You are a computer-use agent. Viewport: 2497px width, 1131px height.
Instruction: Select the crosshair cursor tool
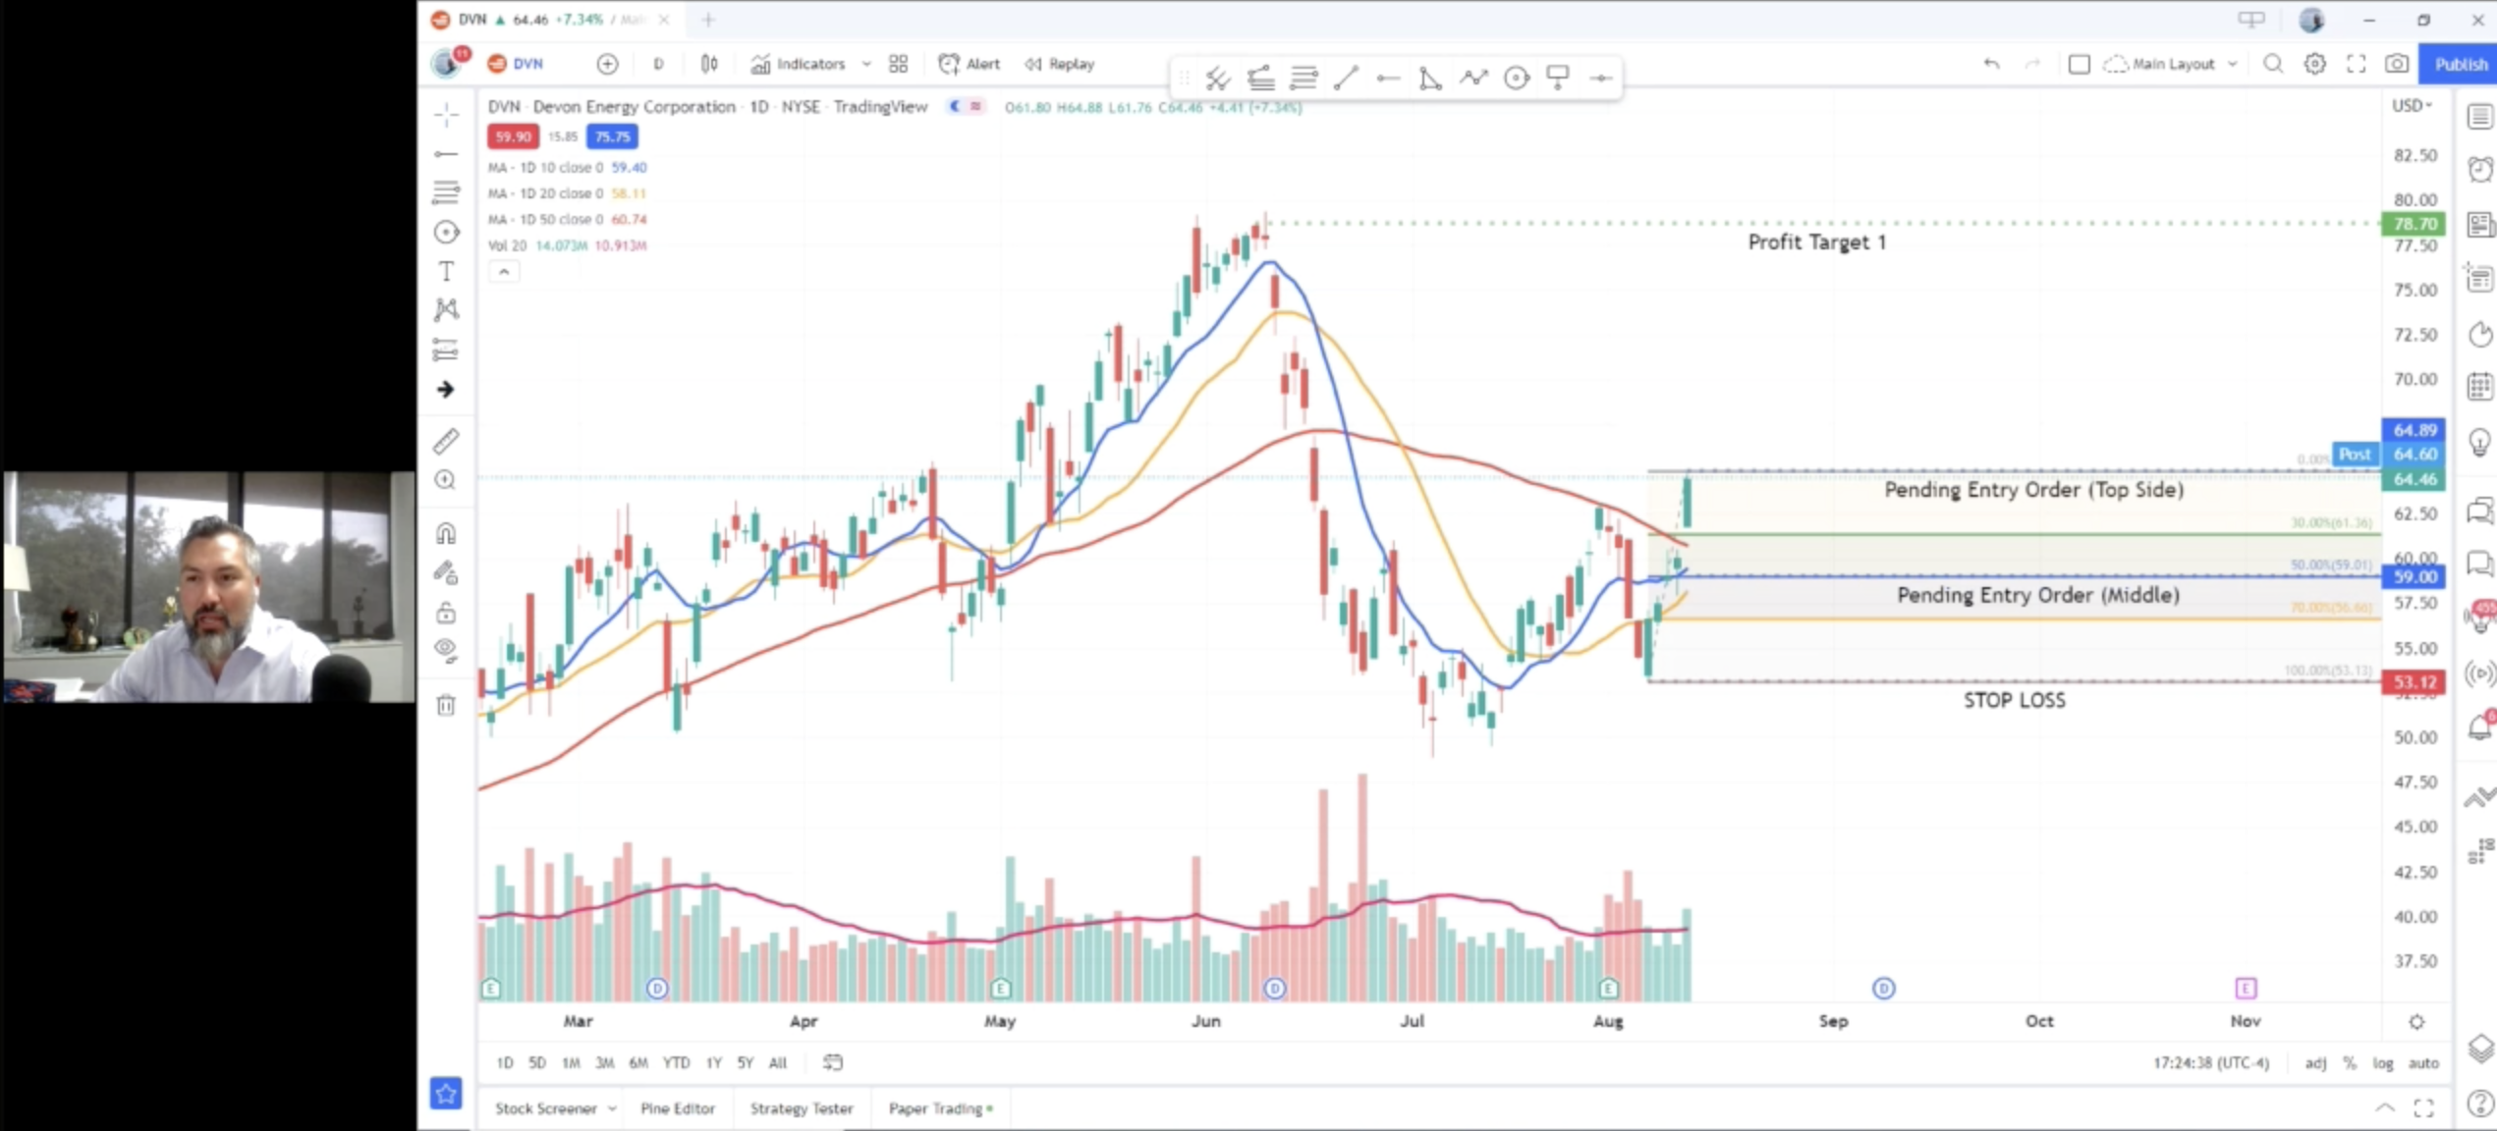pos(447,115)
